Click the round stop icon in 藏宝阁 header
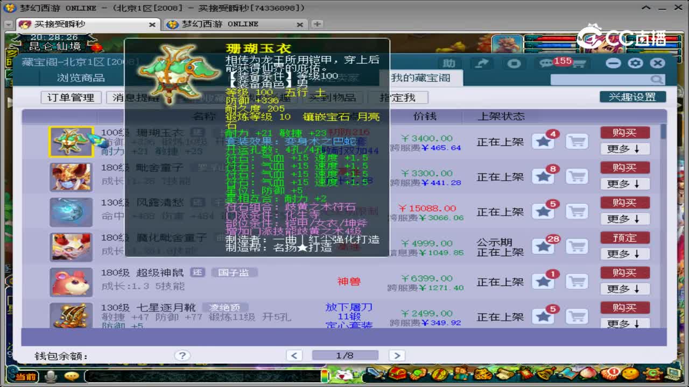The width and height of the screenshot is (689, 387). [x=514, y=63]
